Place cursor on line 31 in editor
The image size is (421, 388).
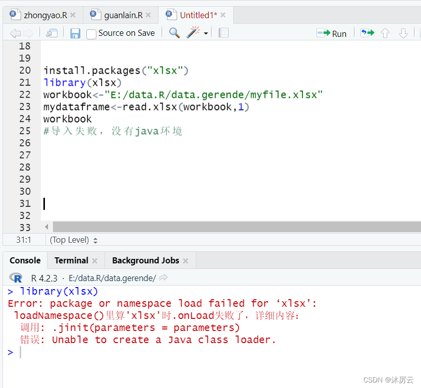coord(231,204)
